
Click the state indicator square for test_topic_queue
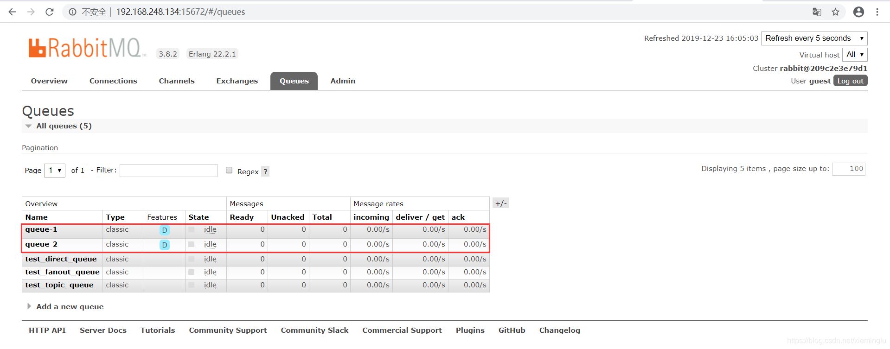(191, 285)
